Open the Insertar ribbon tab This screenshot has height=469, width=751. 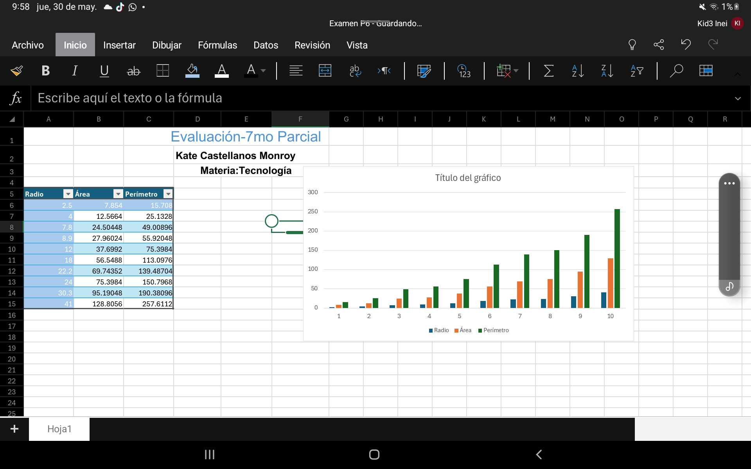[119, 45]
